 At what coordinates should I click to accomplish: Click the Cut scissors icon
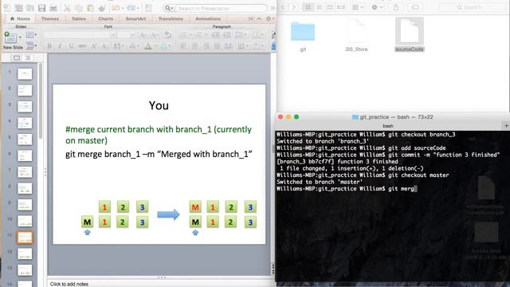[x=67, y=8]
